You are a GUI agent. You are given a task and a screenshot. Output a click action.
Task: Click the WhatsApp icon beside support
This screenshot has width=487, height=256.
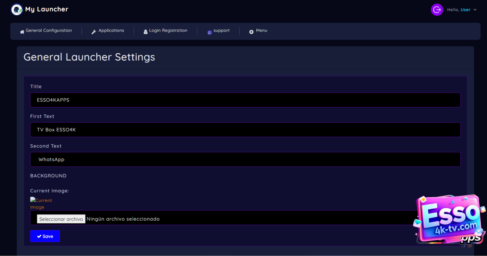tap(209, 32)
